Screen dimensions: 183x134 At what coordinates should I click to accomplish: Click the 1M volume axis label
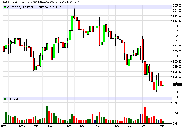point(175,103)
